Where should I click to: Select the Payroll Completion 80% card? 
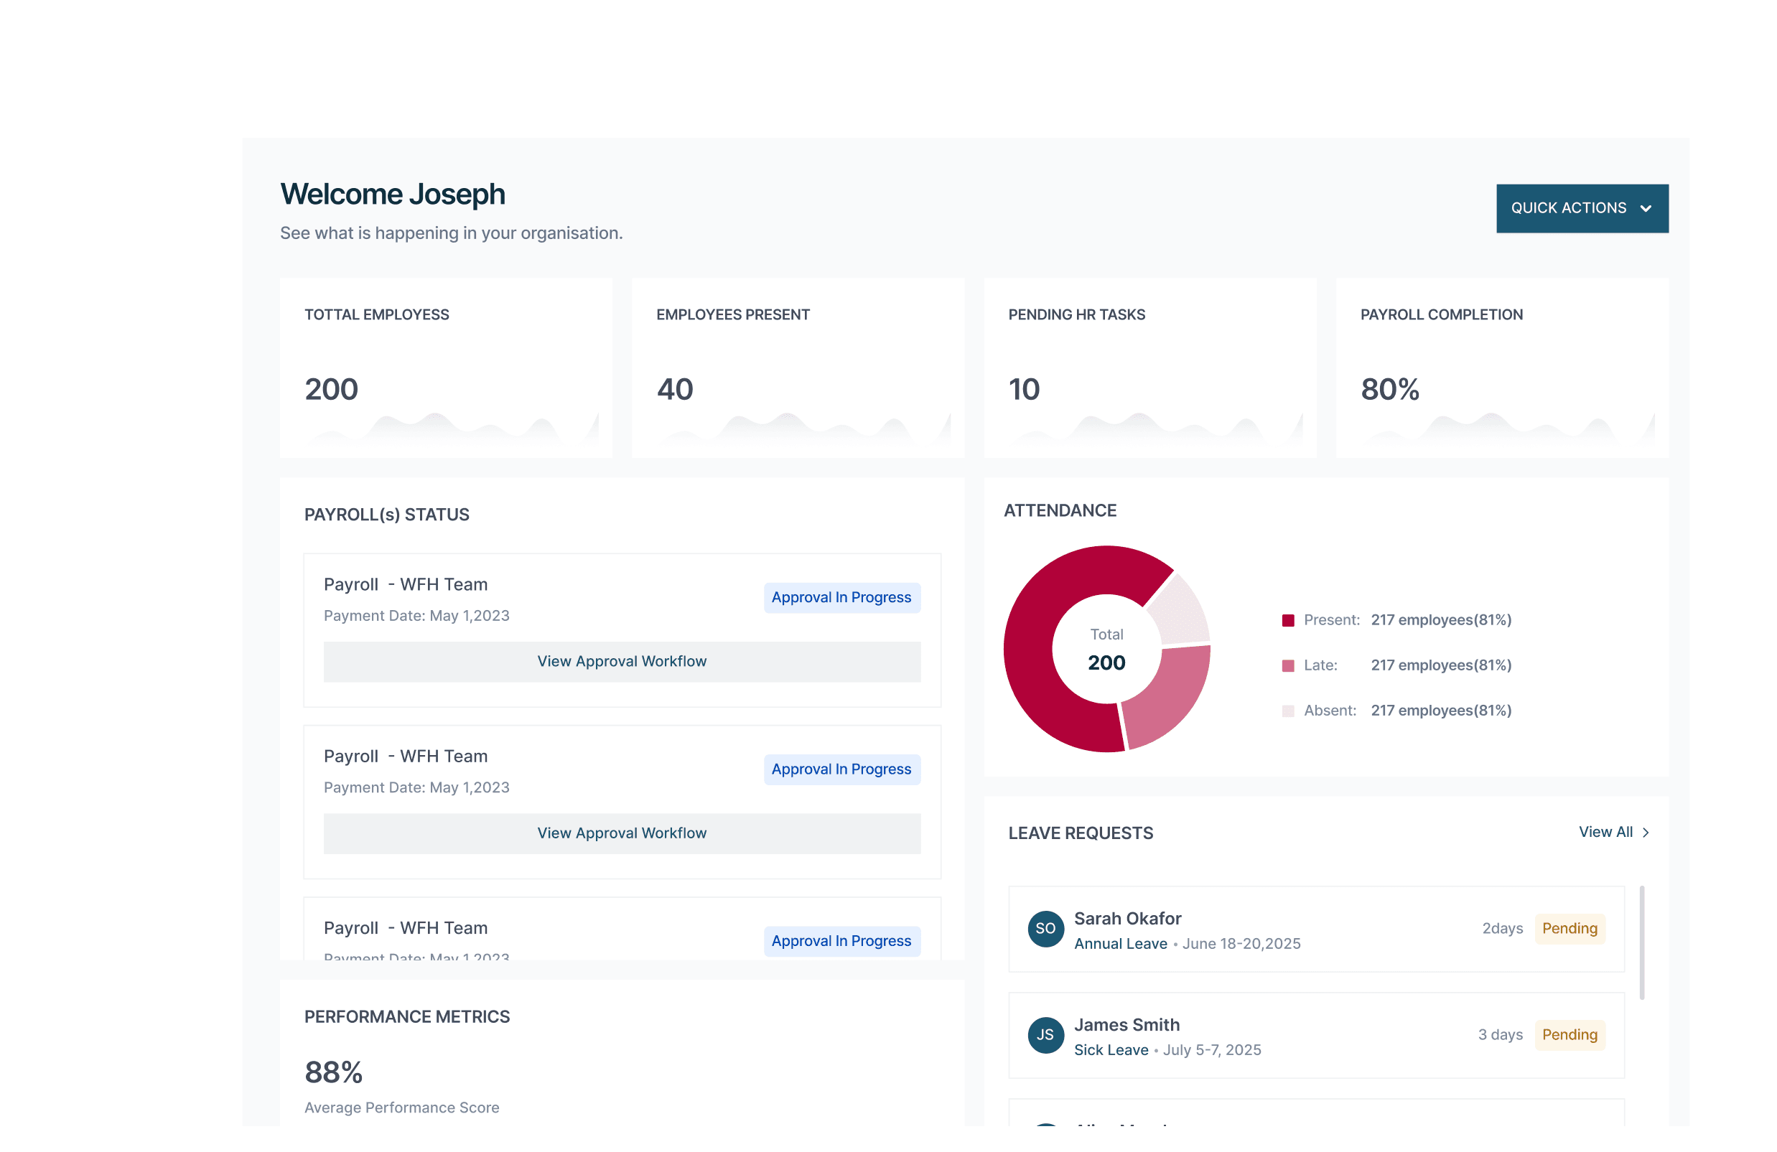click(x=1501, y=367)
